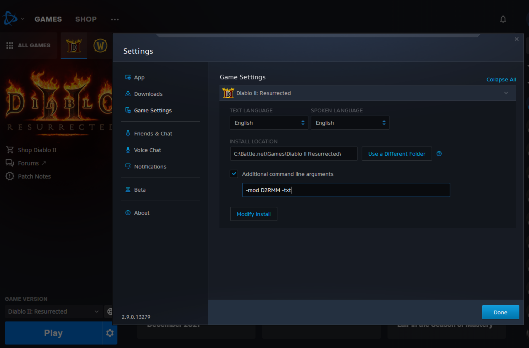This screenshot has height=348, width=529.
Task: Open game options gear beside Play
Action: pos(110,333)
